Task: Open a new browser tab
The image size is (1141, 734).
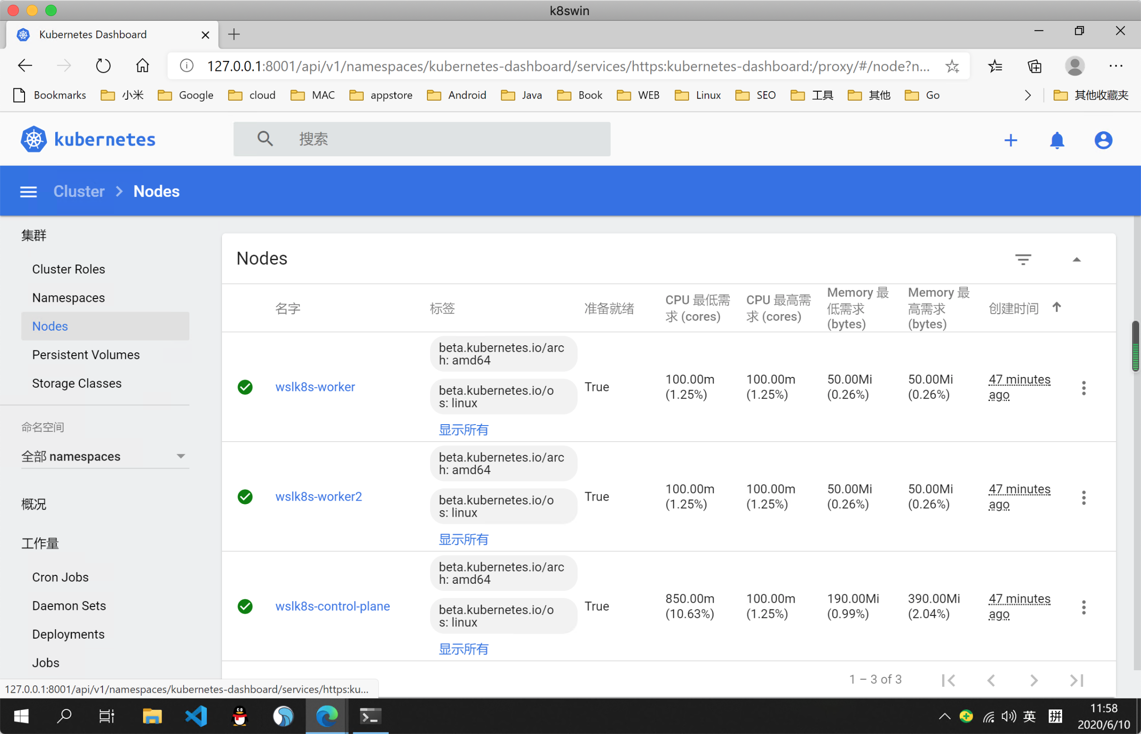Action: click(233, 34)
